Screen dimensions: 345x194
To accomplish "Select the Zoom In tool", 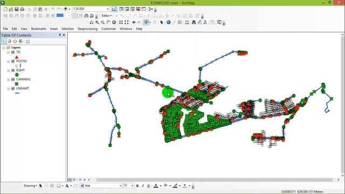I will click(x=97, y=22).
